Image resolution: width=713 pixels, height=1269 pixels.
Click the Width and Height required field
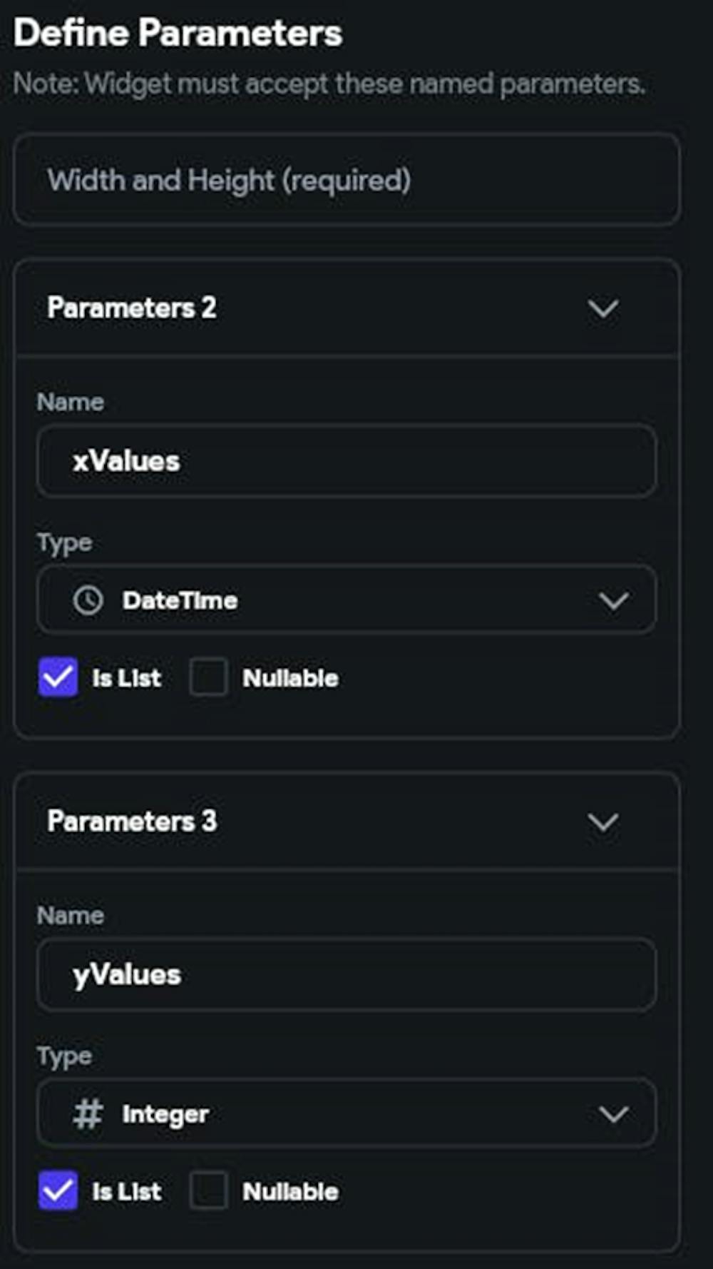point(347,180)
